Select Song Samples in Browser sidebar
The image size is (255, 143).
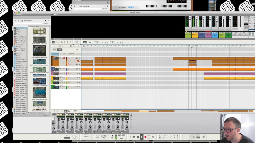tap(20, 49)
